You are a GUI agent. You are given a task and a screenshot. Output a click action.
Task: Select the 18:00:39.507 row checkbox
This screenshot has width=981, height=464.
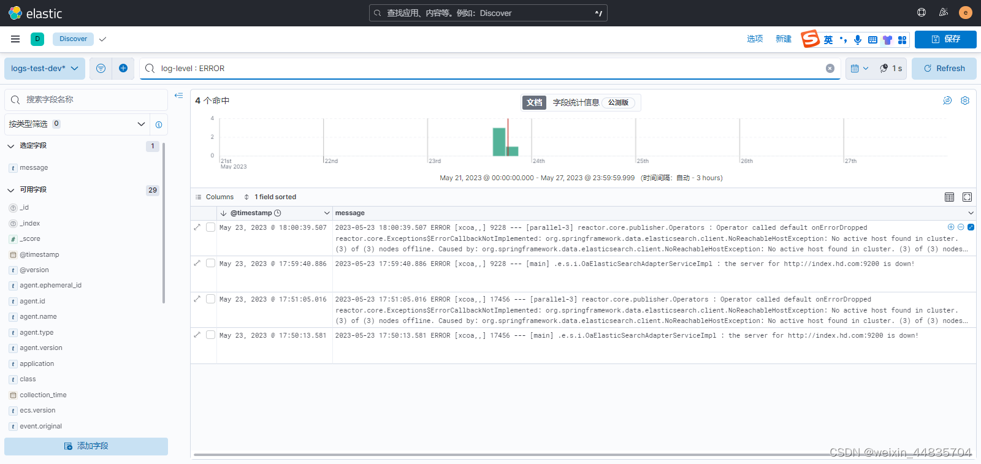point(210,227)
